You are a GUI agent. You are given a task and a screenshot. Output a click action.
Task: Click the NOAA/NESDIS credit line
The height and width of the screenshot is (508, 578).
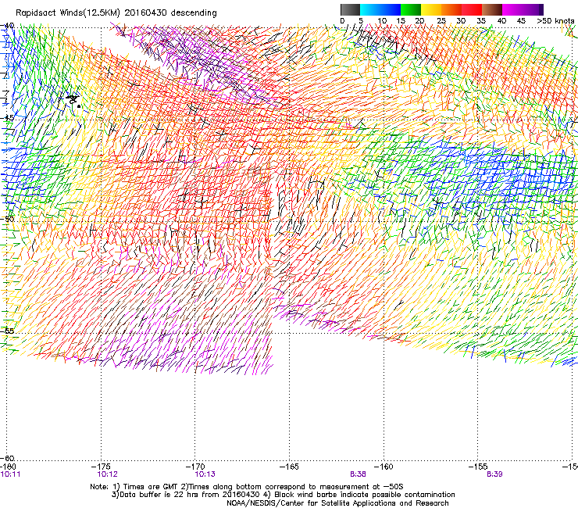[337, 503]
